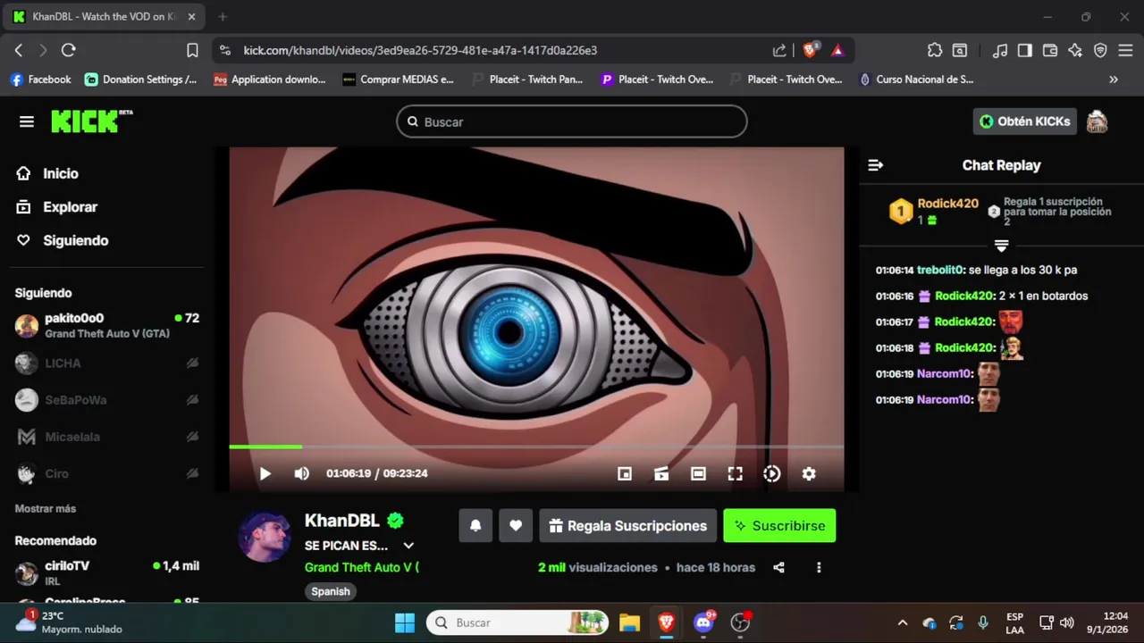Screen dimensions: 1144x643
Task: Click the Spanish language tag
Action: pyautogui.click(x=331, y=591)
